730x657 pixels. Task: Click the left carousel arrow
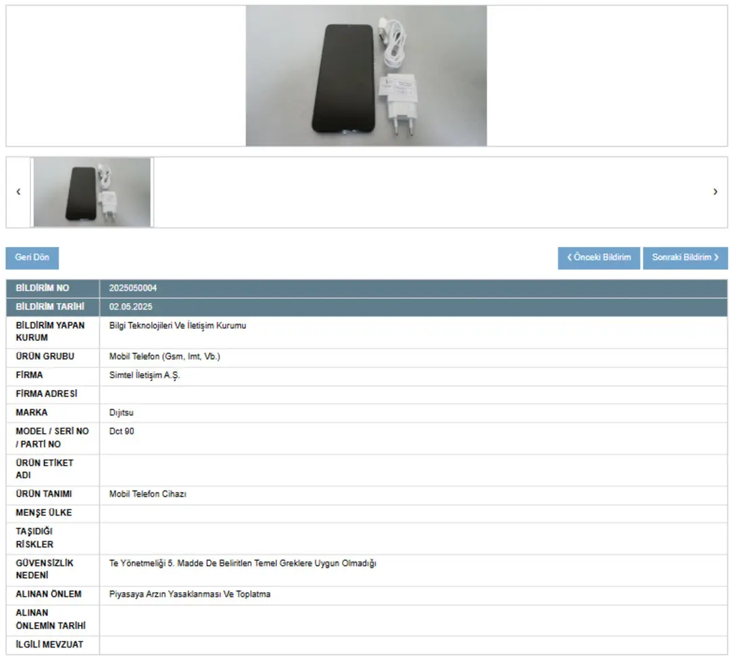point(18,192)
